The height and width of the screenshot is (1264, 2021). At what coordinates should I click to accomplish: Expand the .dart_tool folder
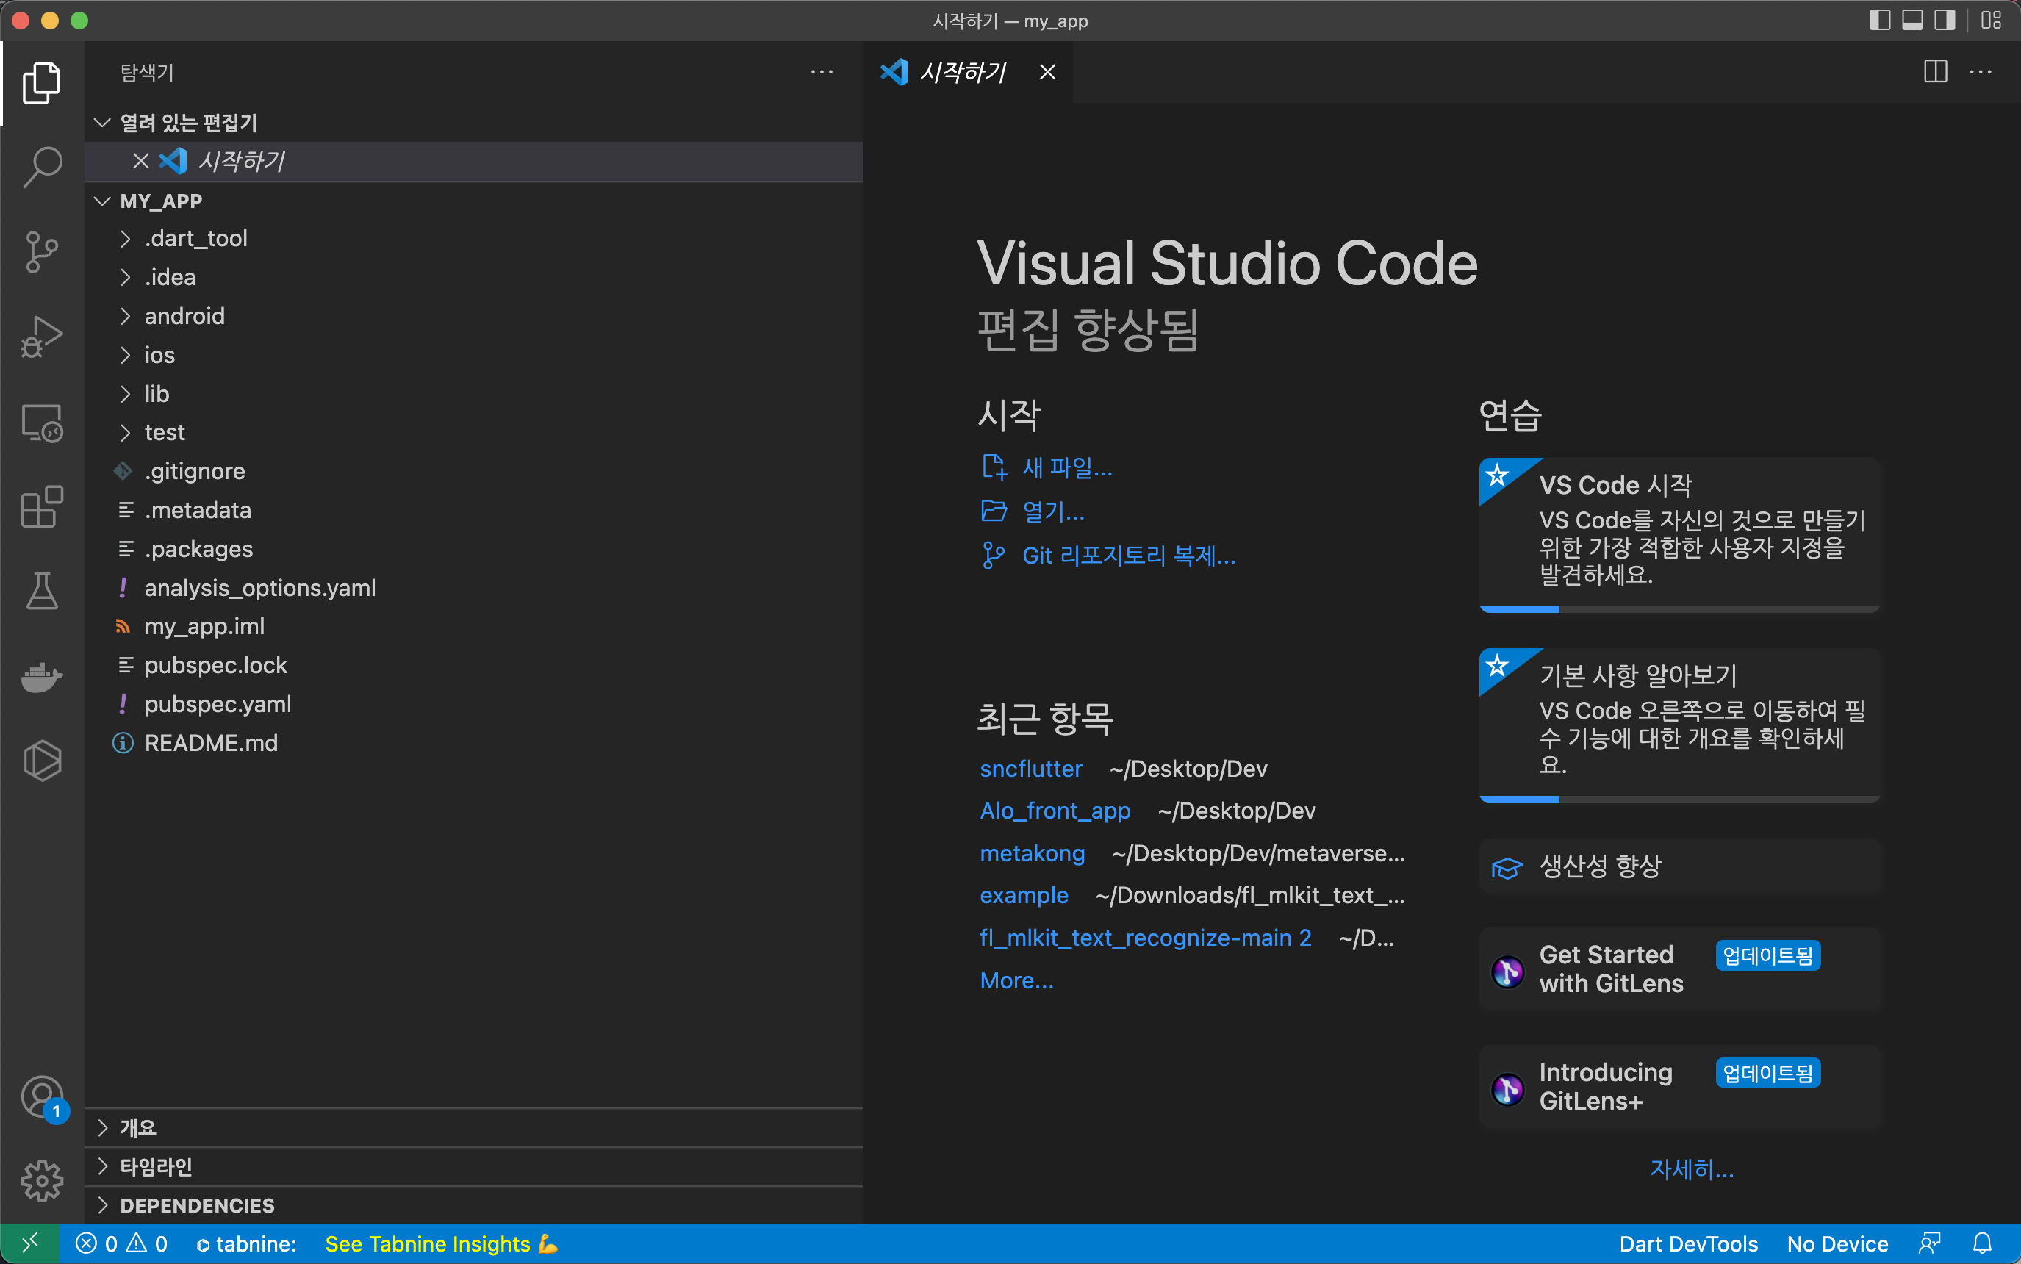point(126,239)
